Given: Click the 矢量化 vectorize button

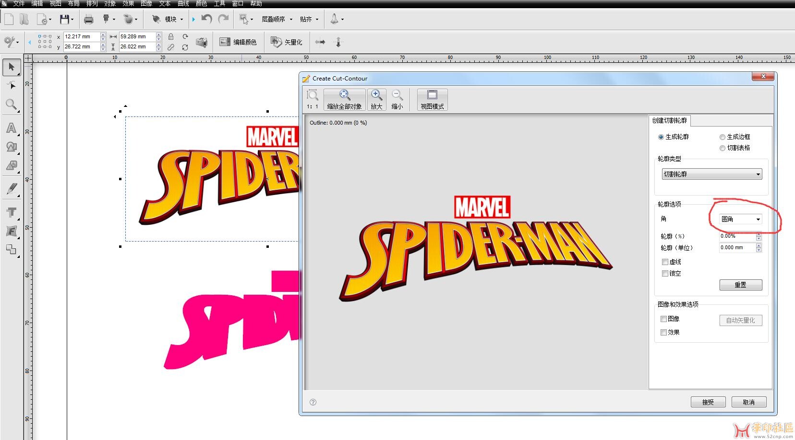Looking at the screenshot, I should click(287, 42).
